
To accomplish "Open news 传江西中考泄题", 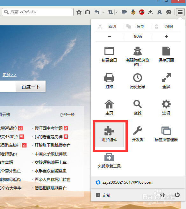I will click(49, 128).
